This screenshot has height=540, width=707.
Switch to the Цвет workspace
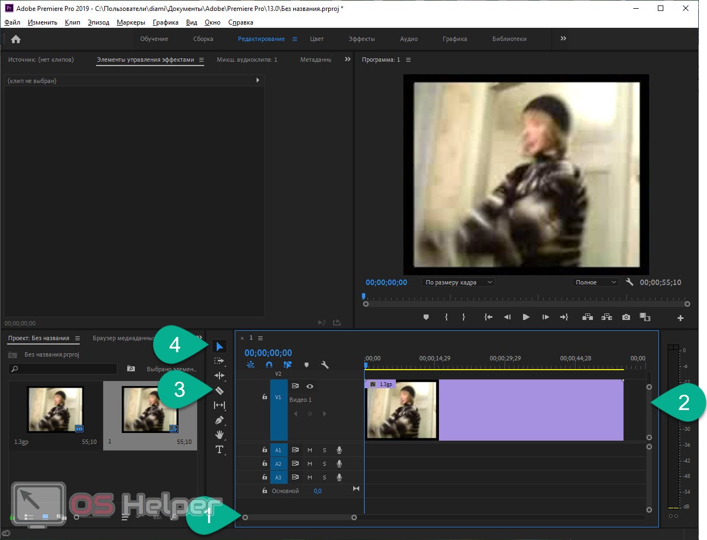click(317, 39)
